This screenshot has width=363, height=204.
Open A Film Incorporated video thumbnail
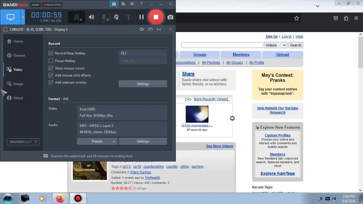point(197,114)
